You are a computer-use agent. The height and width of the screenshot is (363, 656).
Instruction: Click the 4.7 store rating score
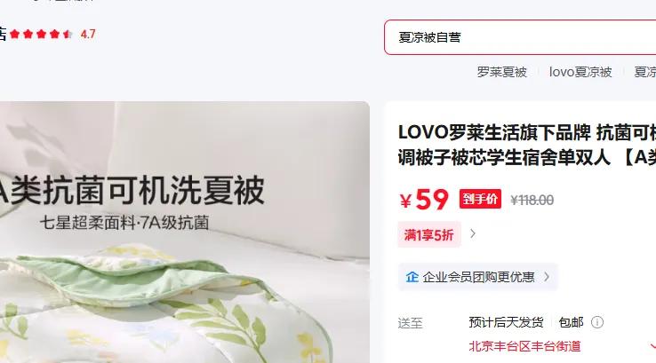point(88,34)
